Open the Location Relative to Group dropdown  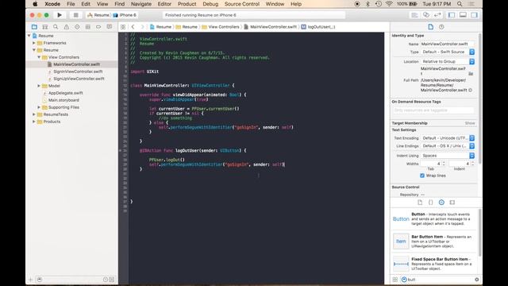(x=448, y=61)
